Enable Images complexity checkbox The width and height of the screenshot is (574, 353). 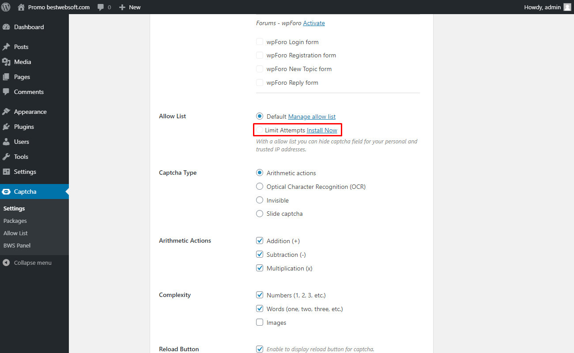pos(260,323)
